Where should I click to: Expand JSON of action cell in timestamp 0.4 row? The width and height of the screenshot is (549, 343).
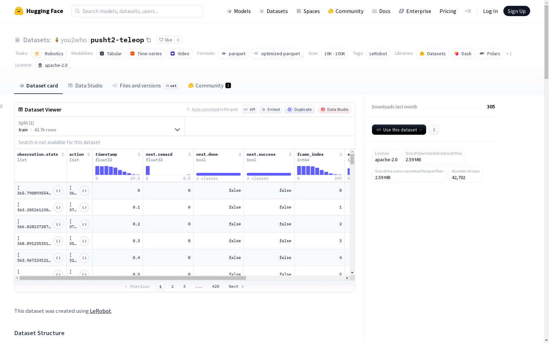[x=84, y=258]
